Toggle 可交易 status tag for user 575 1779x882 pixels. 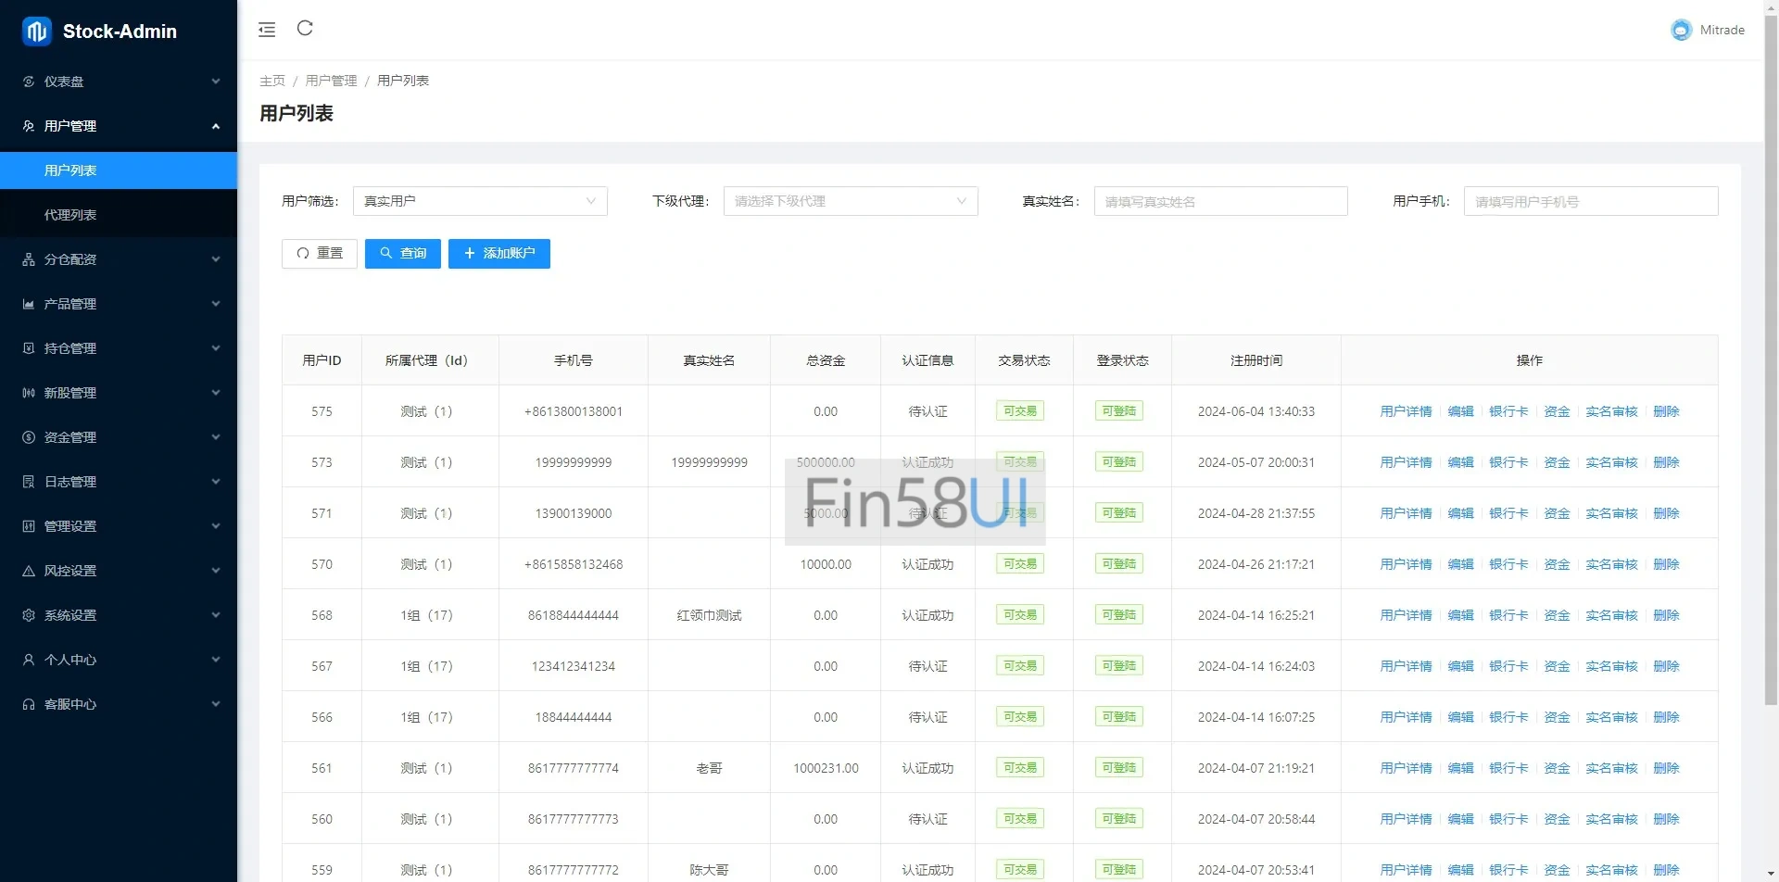coord(1020,411)
